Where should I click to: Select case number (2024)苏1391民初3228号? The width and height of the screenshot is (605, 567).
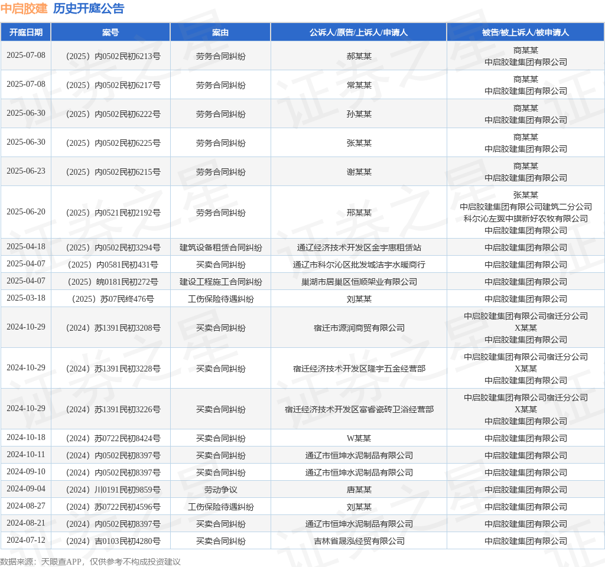tap(113, 369)
